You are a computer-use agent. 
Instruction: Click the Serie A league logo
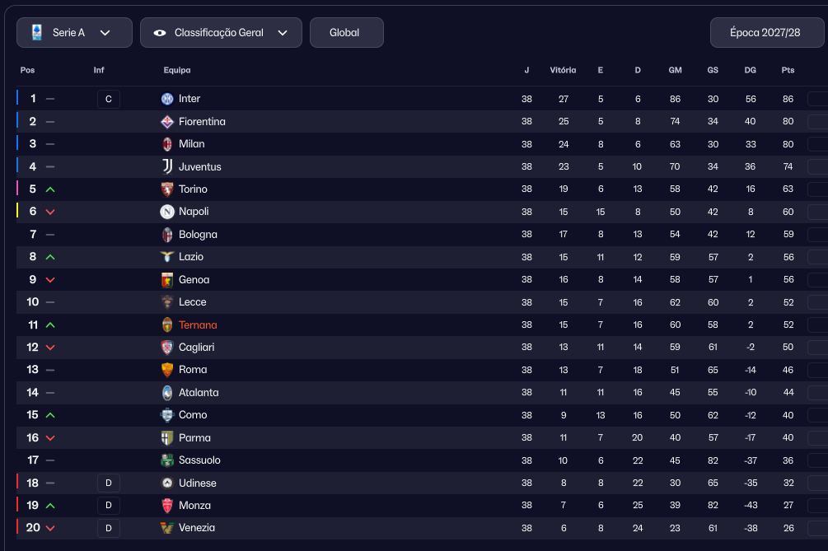click(x=37, y=32)
